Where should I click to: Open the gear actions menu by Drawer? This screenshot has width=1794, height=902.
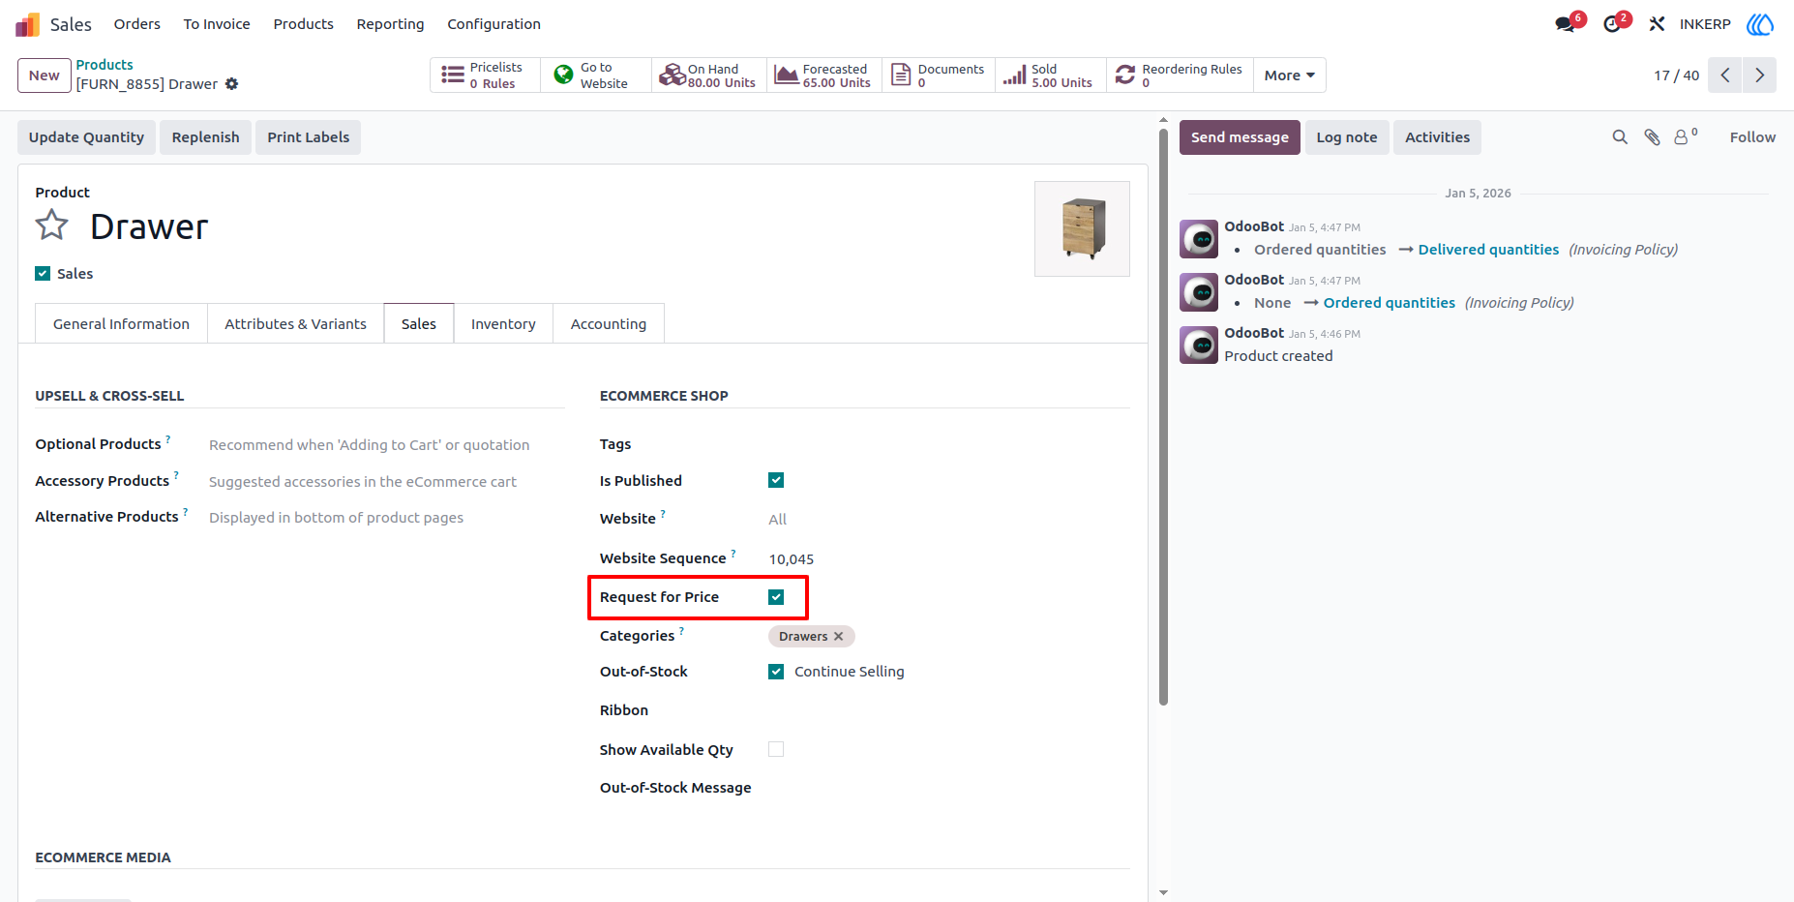tap(231, 84)
